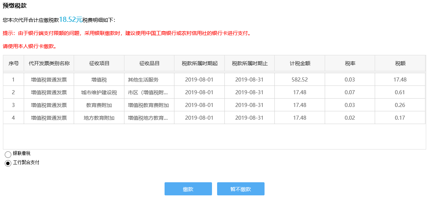Click row number 2 cell

point(14,92)
